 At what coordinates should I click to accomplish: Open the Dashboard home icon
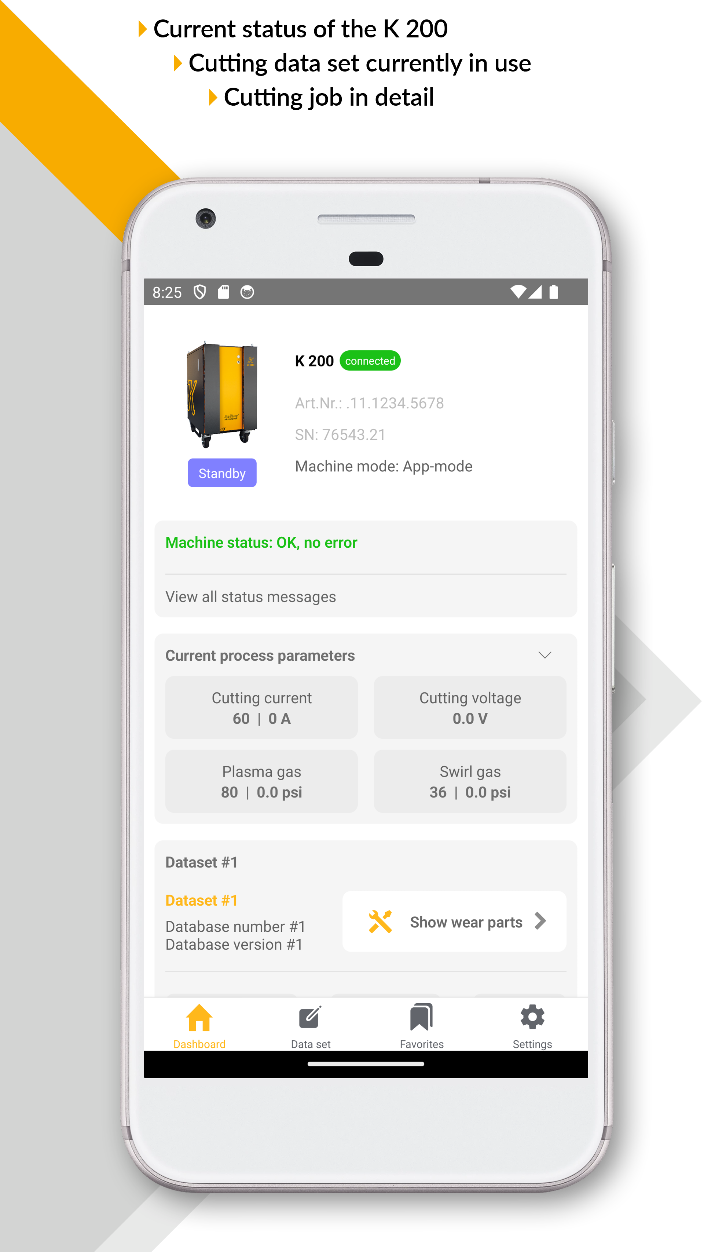coord(199,1017)
